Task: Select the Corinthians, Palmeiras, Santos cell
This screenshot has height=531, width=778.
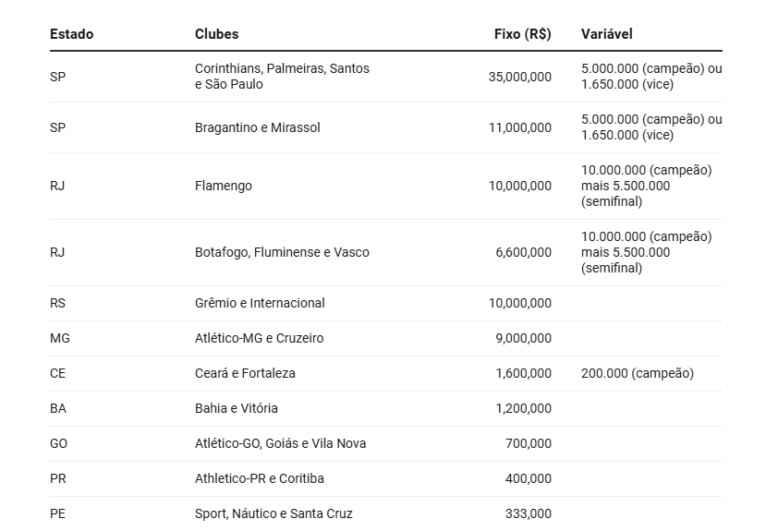Action: click(x=282, y=77)
